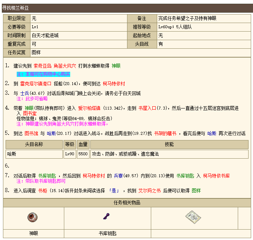Click the Lv60up;5人组队 value cell
The width and height of the screenshot is (253, 240).
click(204, 27)
